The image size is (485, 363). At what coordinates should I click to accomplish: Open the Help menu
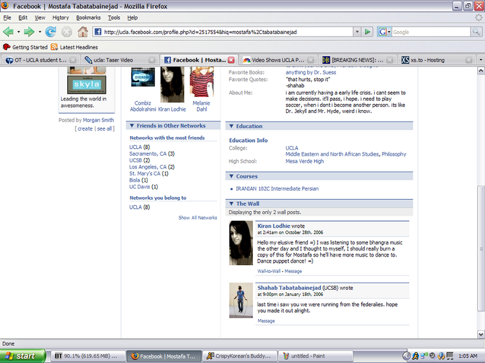pos(132,18)
